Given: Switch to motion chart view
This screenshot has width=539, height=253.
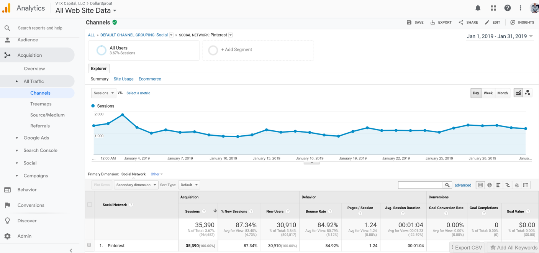Looking at the screenshot, I should [x=528, y=93].
